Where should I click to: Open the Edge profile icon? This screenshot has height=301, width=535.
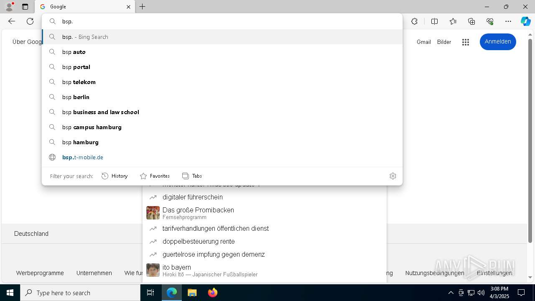(x=9, y=7)
